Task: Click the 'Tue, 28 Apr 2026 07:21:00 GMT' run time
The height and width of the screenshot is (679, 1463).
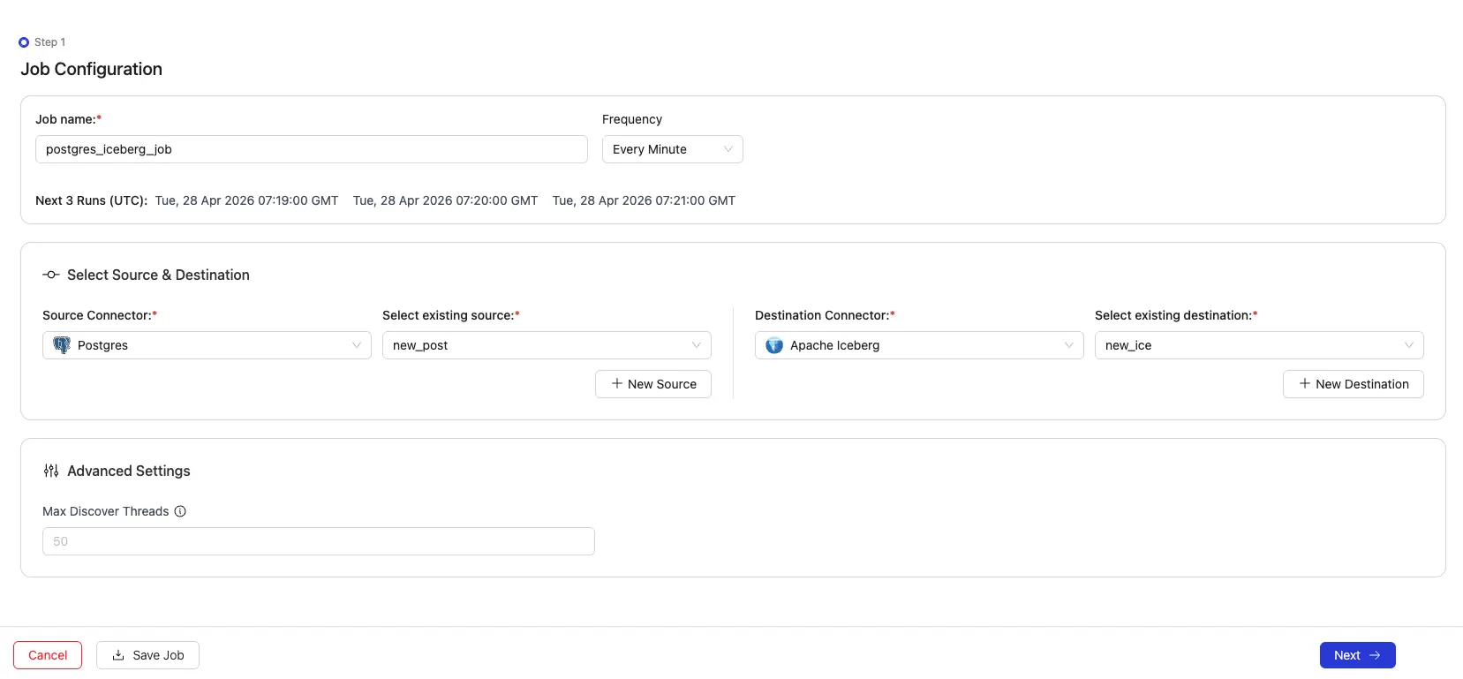Action: click(645, 200)
